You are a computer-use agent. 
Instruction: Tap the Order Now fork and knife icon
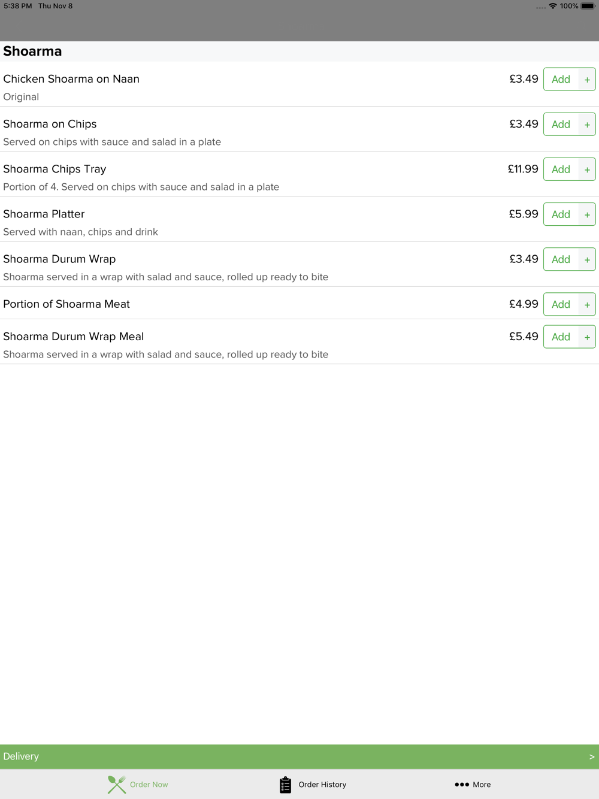[x=117, y=784]
